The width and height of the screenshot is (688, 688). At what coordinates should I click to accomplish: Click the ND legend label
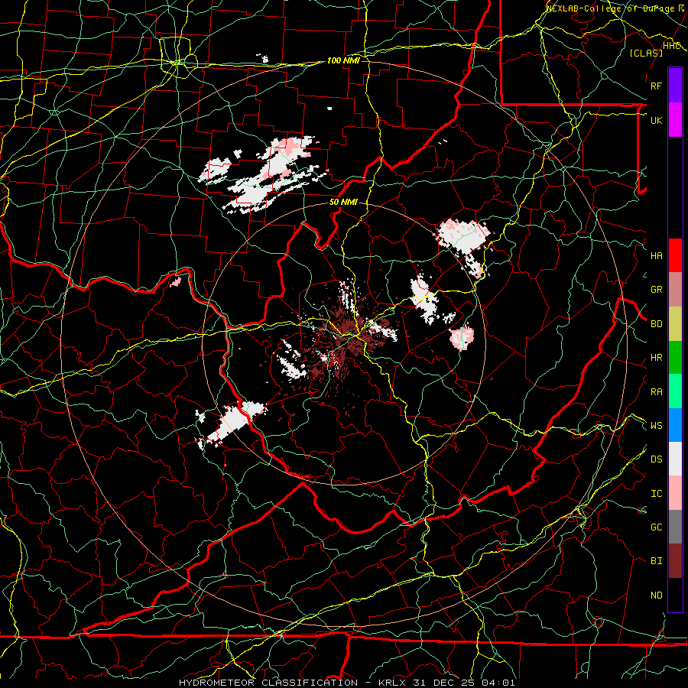click(656, 596)
